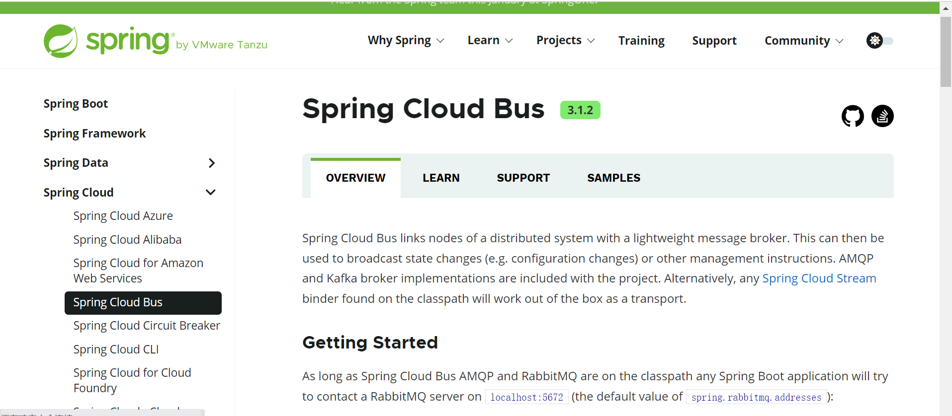Open the Learn dropdown menu
Screen dimensions: 952x416
[x=490, y=41]
